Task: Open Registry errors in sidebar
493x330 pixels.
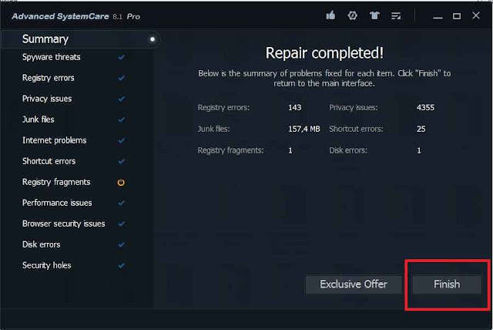Action: click(48, 78)
